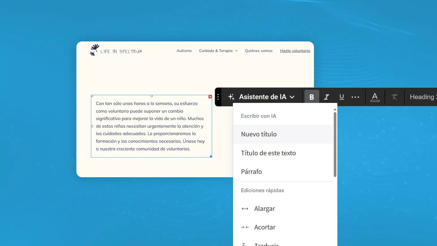Select Nuevo título menu option
Image resolution: width=437 pixels, height=246 pixels.
coord(283,134)
